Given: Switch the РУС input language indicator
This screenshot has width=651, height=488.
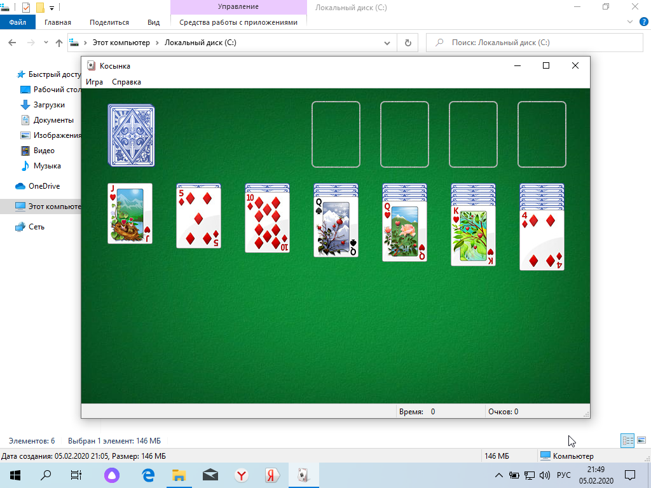Looking at the screenshot, I should [x=563, y=475].
